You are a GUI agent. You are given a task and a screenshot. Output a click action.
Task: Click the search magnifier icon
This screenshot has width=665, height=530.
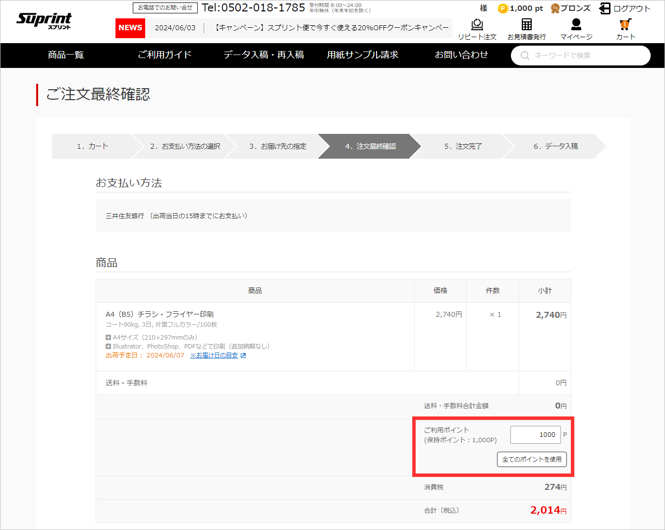tap(525, 56)
